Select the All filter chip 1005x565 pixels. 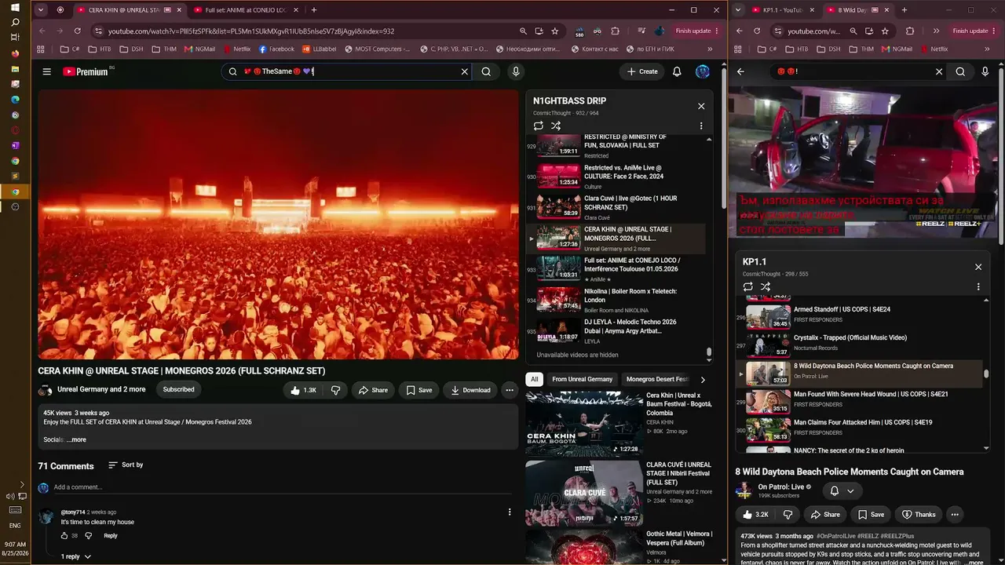(534, 379)
